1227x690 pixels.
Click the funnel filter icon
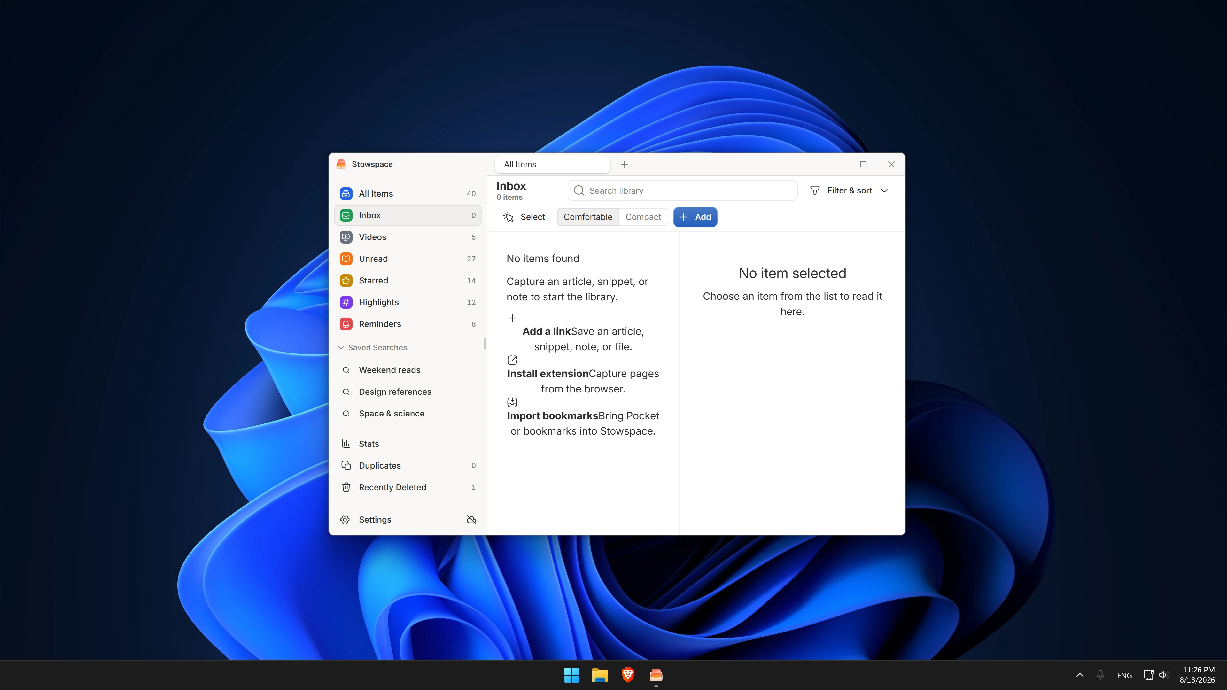click(815, 190)
